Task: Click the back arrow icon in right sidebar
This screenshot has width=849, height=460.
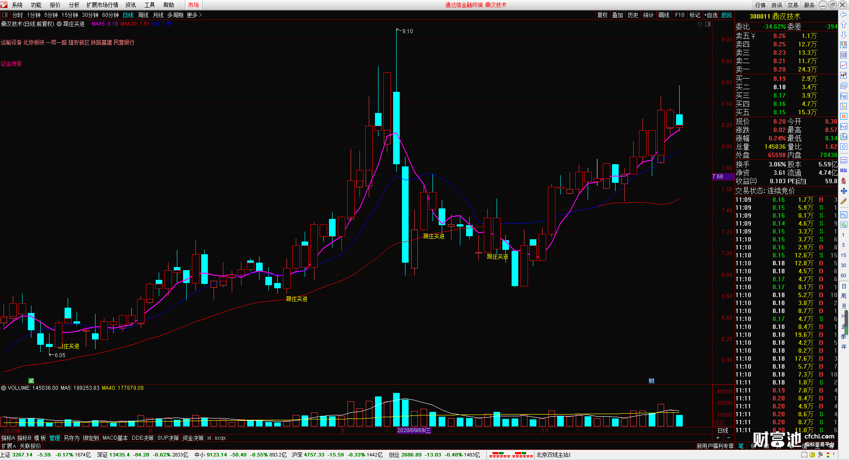Action: 843,15
